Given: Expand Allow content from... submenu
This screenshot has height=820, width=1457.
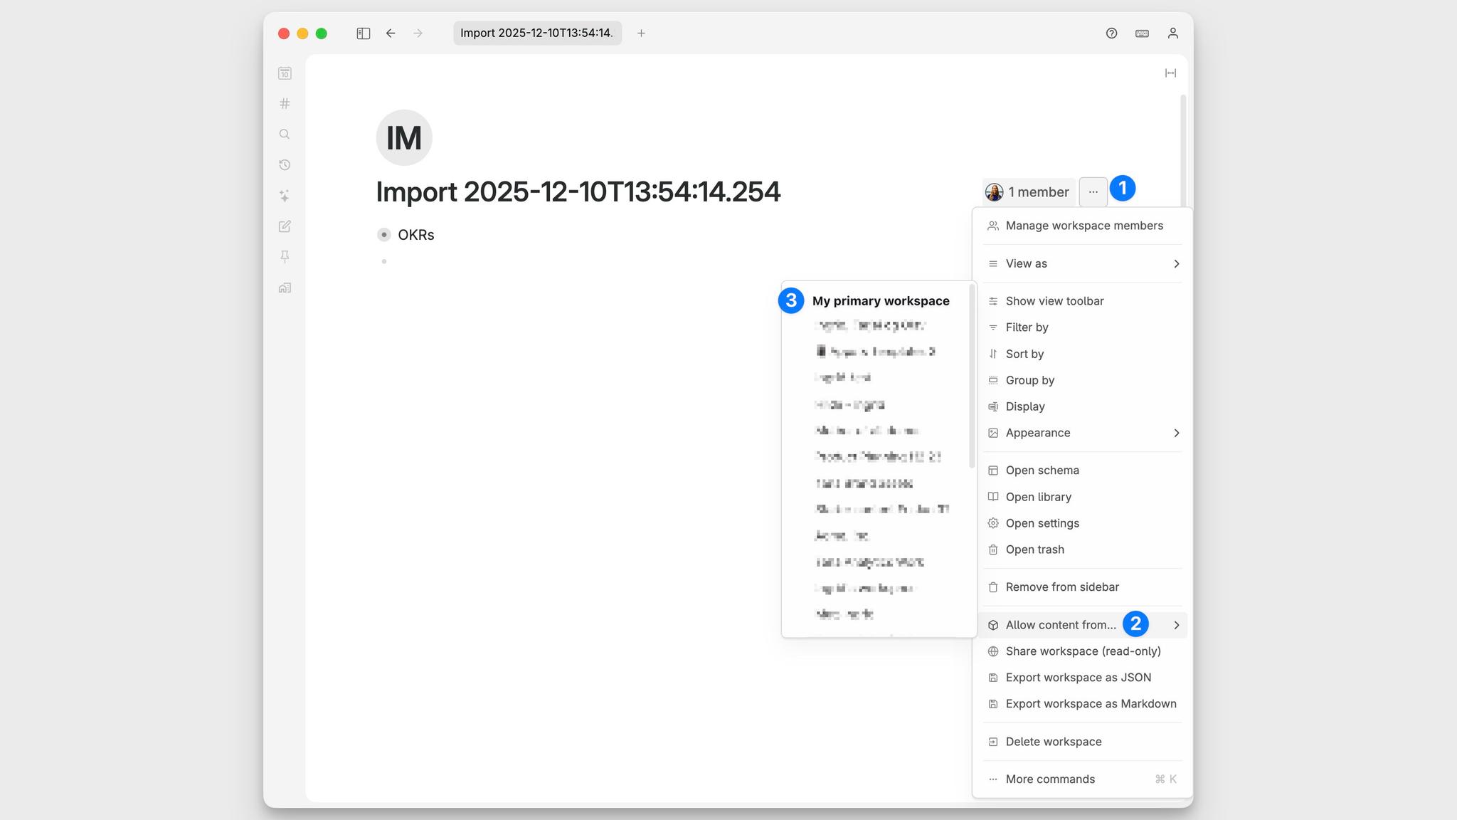Looking at the screenshot, I should click(x=1084, y=625).
